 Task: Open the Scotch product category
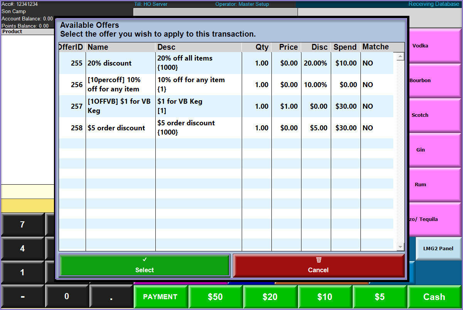click(435, 115)
